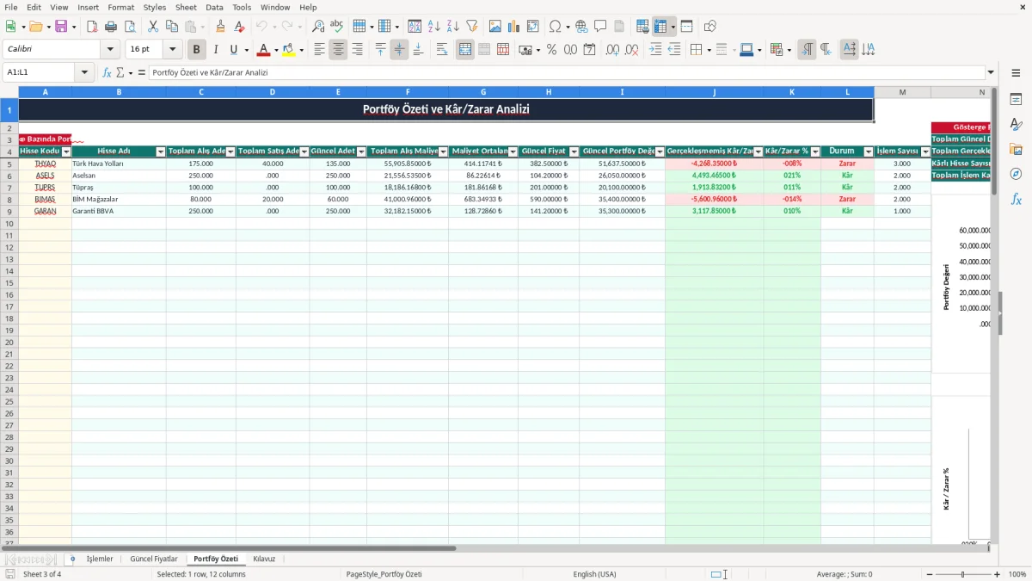
Task: Click the Font Color red swatch button
Action: point(264,50)
